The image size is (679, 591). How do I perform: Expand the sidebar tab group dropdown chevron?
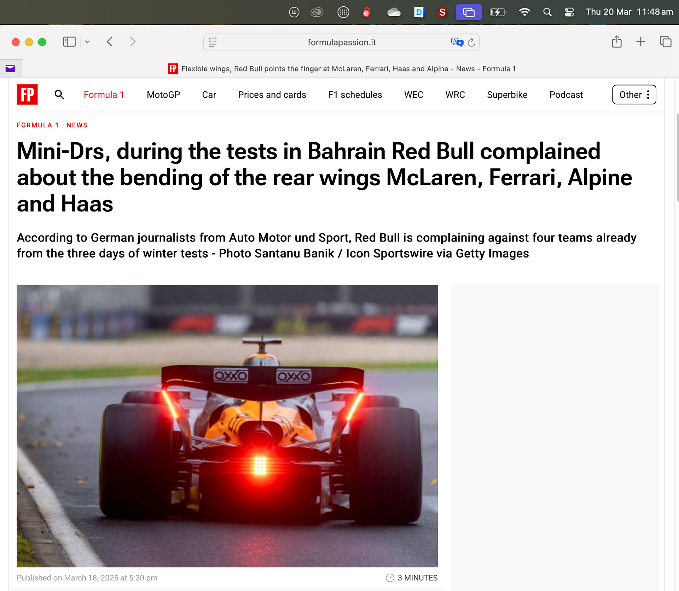87,42
